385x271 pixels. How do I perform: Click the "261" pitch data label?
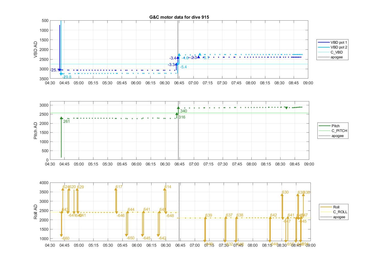tap(67, 121)
